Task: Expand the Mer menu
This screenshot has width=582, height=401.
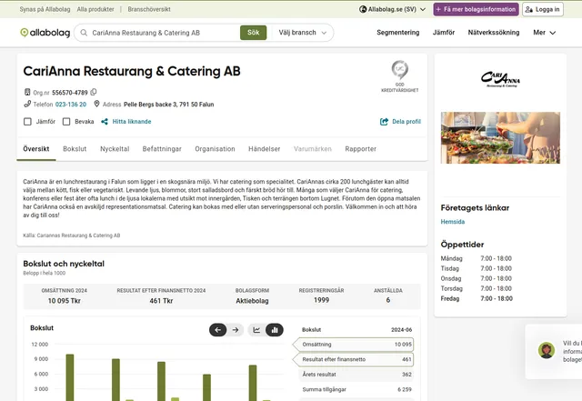Action: click(x=544, y=33)
